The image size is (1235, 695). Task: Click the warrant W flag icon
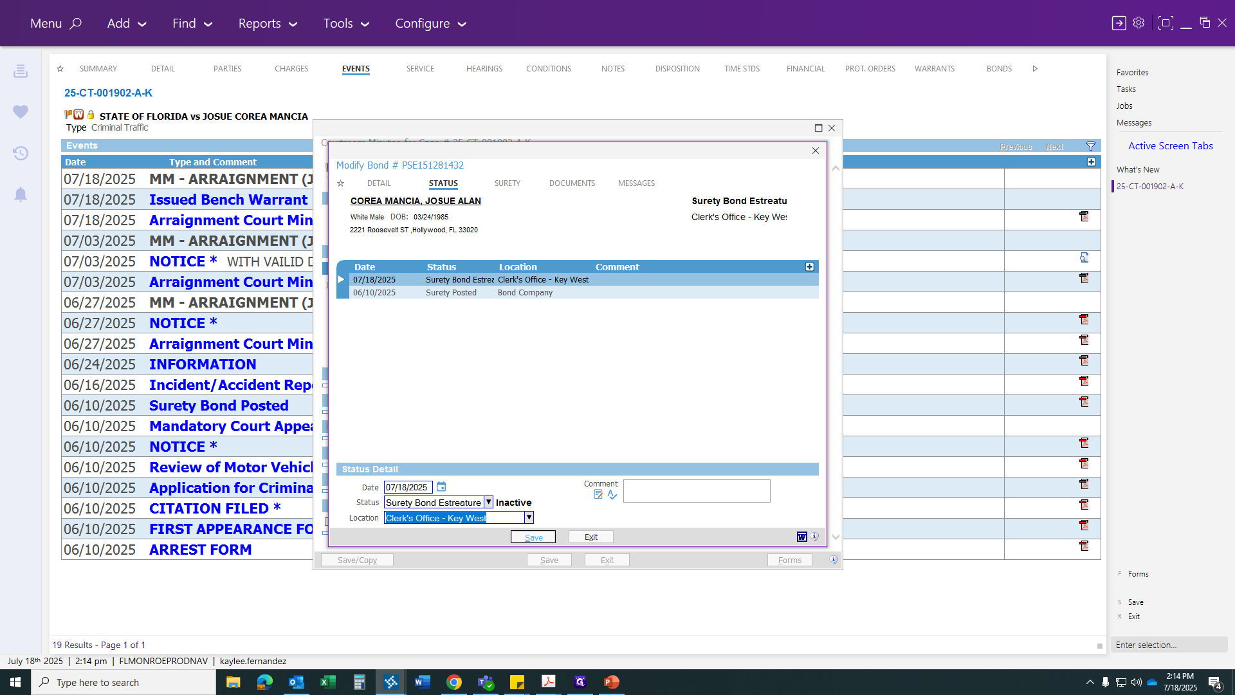[78, 115]
